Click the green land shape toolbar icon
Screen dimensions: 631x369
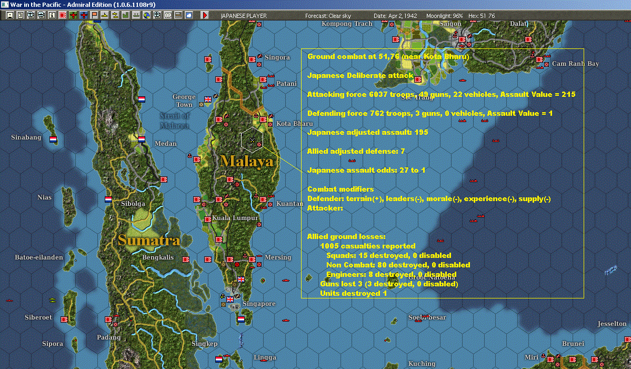tap(126, 15)
